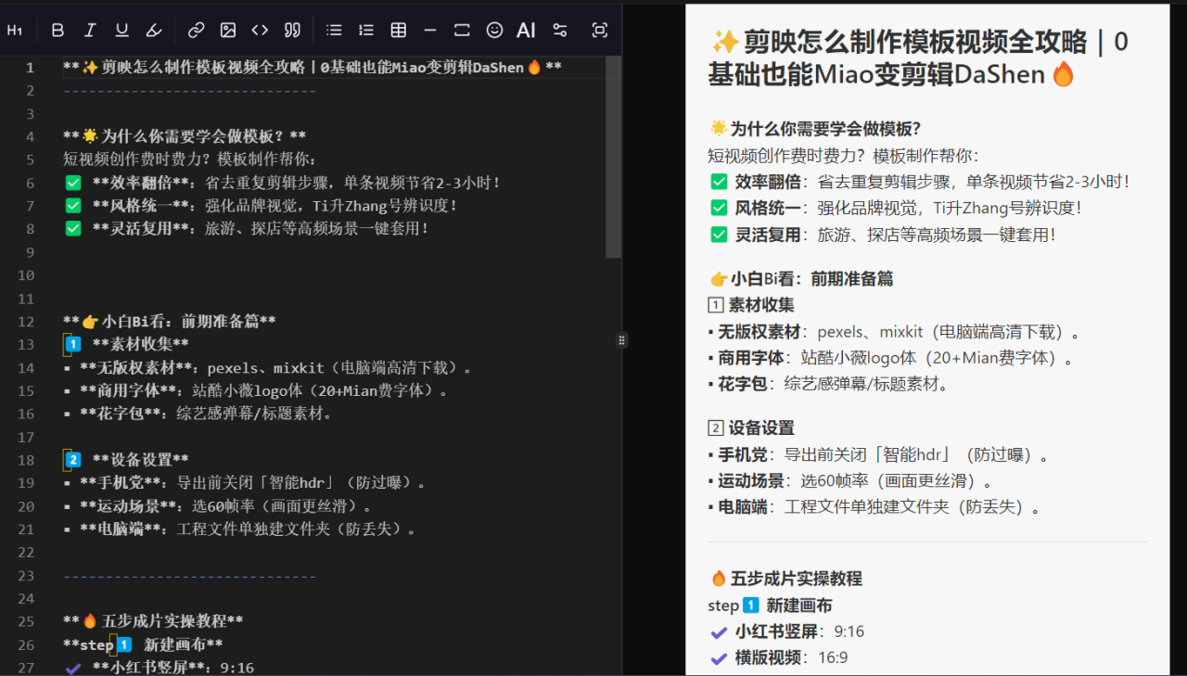Viewport: 1187px width, 676px height.
Task: Select the highlighter marker tool
Action: [x=154, y=31]
